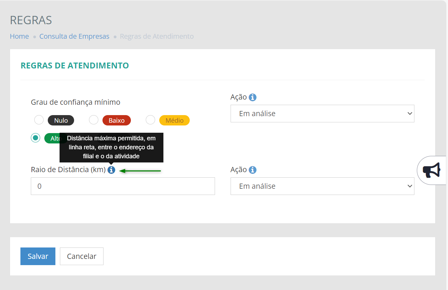Click info icon next to the bottom Ação label
448x290 pixels.
pos(253,170)
